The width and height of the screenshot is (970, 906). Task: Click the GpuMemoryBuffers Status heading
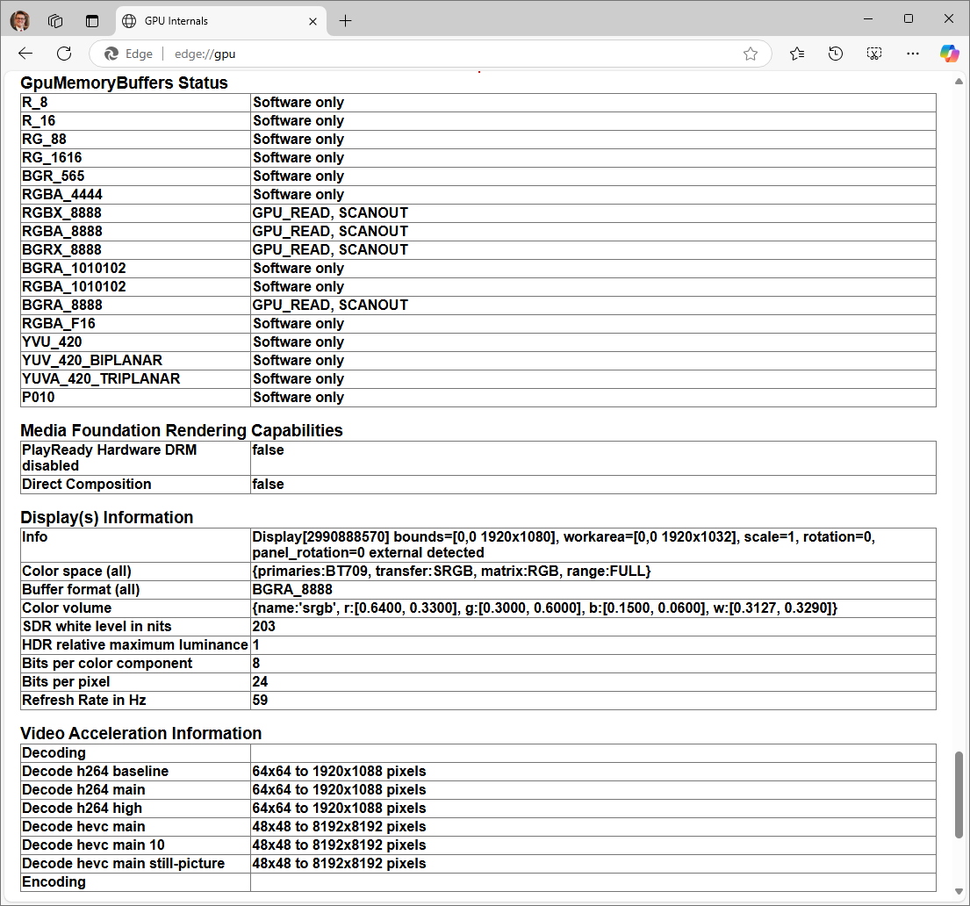125,83
